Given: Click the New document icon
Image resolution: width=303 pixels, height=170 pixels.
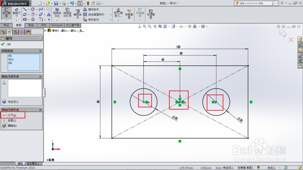Looking at the screenshot, I should pos(40,3).
